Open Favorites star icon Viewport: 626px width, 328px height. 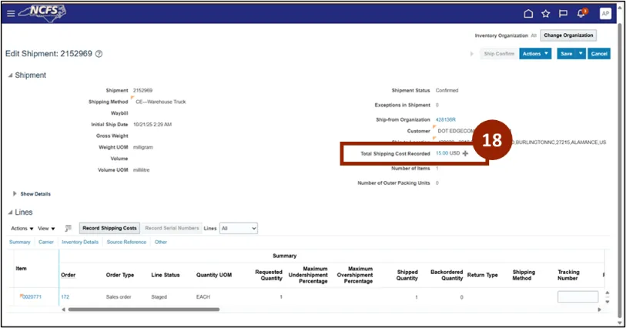click(545, 14)
